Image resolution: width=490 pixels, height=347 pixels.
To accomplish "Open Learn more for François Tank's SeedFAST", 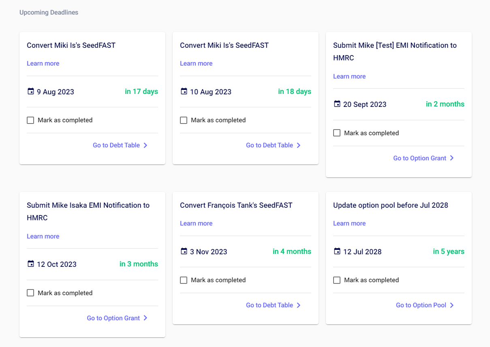I will (196, 224).
